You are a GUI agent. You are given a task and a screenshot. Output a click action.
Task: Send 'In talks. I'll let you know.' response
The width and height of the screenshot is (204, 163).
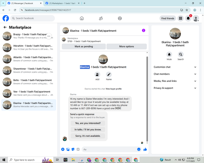88,130
